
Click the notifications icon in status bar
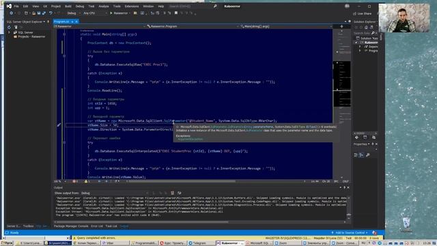pyautogui.click(x=374, y=232)
